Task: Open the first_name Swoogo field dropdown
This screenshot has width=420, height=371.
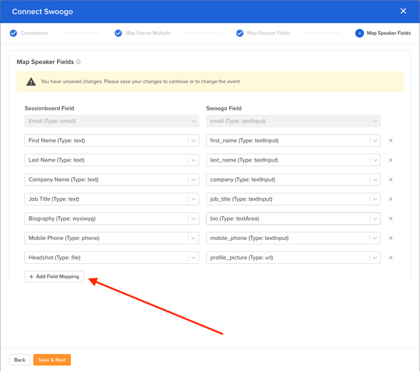Action: 293,140
